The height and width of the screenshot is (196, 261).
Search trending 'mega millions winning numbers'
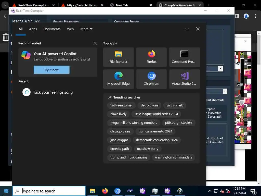[x=134, y=123]
